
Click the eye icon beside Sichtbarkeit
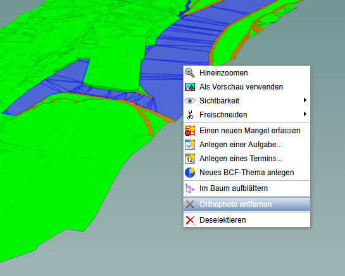coord(190,101)
